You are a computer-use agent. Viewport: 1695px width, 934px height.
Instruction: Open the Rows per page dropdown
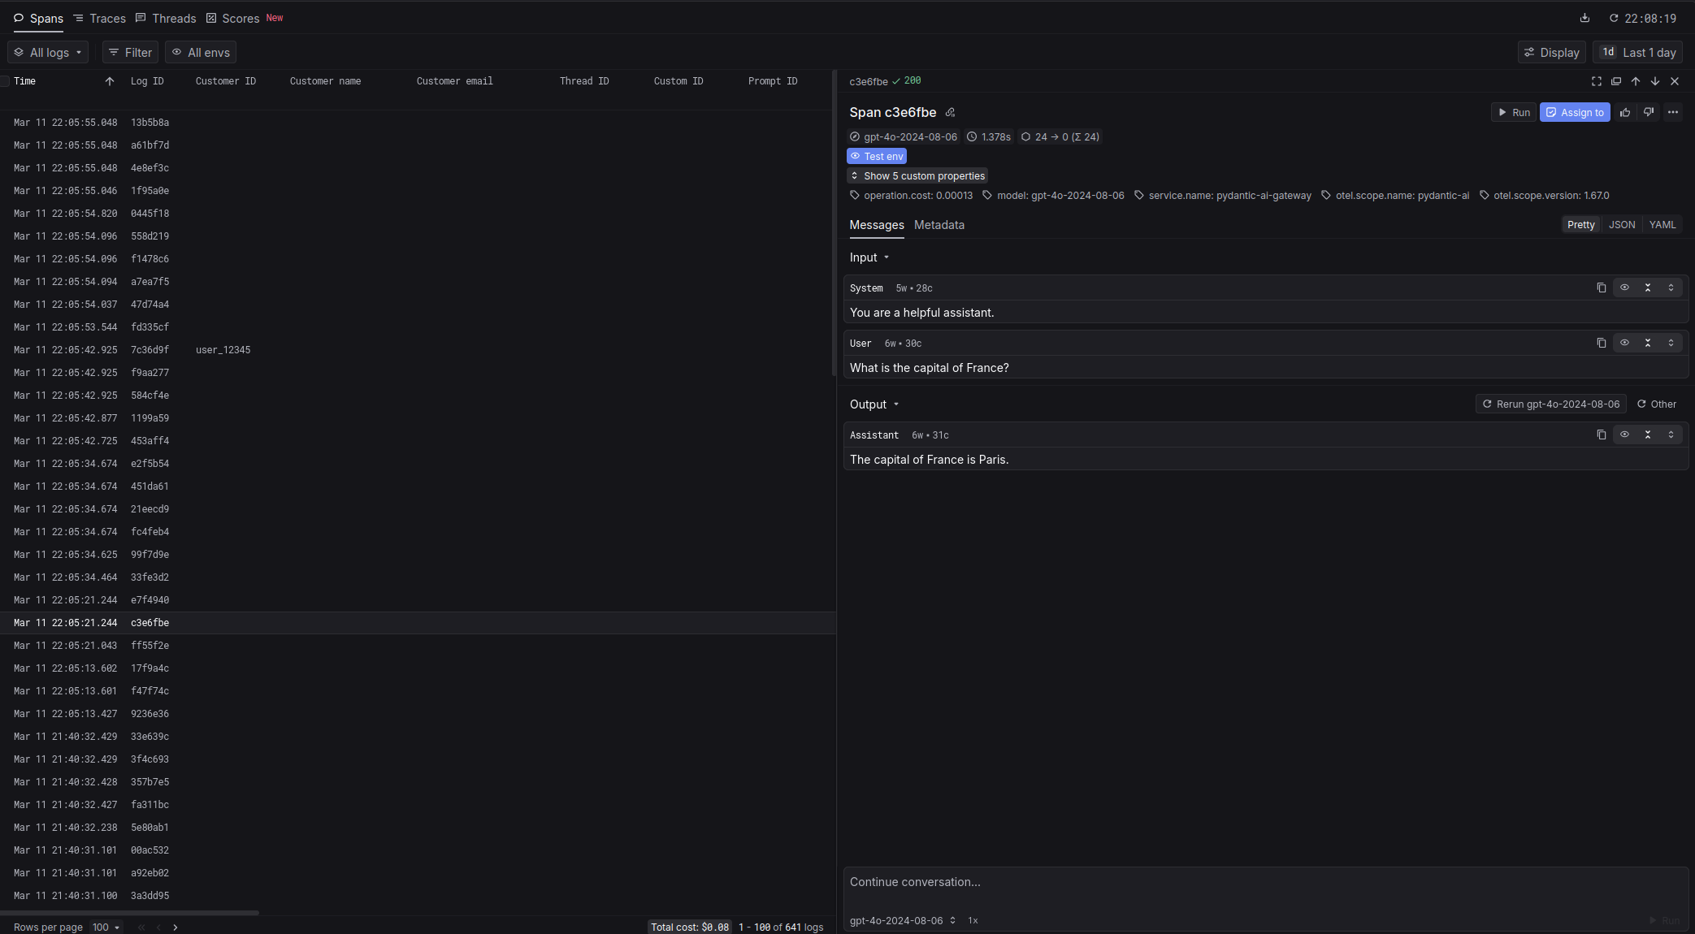click(106, 927)
